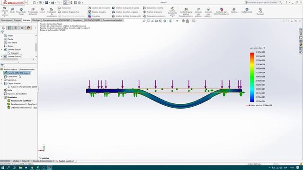Image resolution: width=303 pixels, height=170 pixels.
Task: Expand the SOLIDWORKS logo menu arrow
Action: (26, 2)
